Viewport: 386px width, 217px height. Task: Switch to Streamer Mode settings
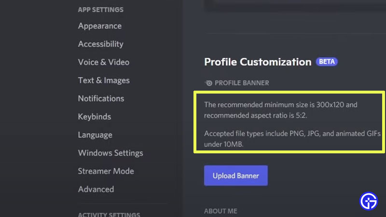(106, 171)
